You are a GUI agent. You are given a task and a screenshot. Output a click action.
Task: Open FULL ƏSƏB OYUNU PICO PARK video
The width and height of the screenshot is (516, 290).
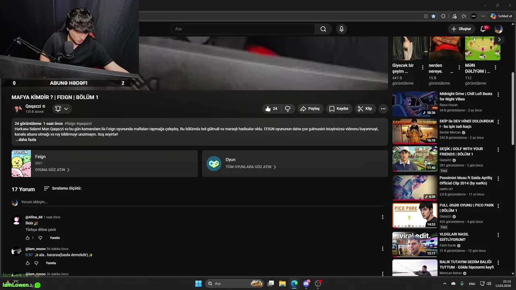click(415, 215)
